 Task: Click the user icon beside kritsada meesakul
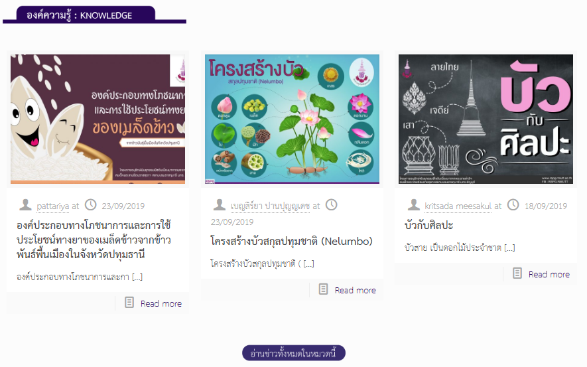(414, 205)
